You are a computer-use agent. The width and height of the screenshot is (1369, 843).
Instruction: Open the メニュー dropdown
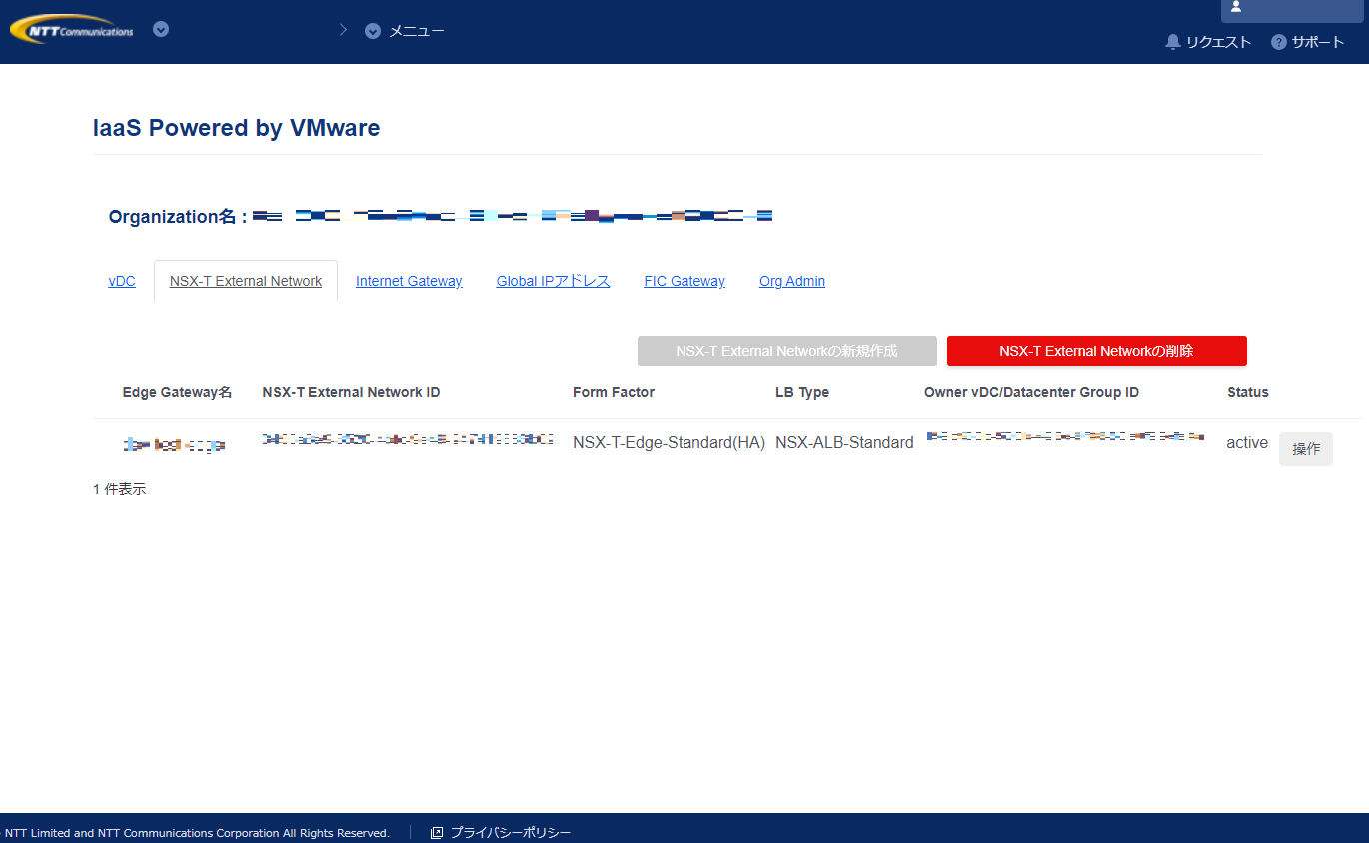point(405,31)
